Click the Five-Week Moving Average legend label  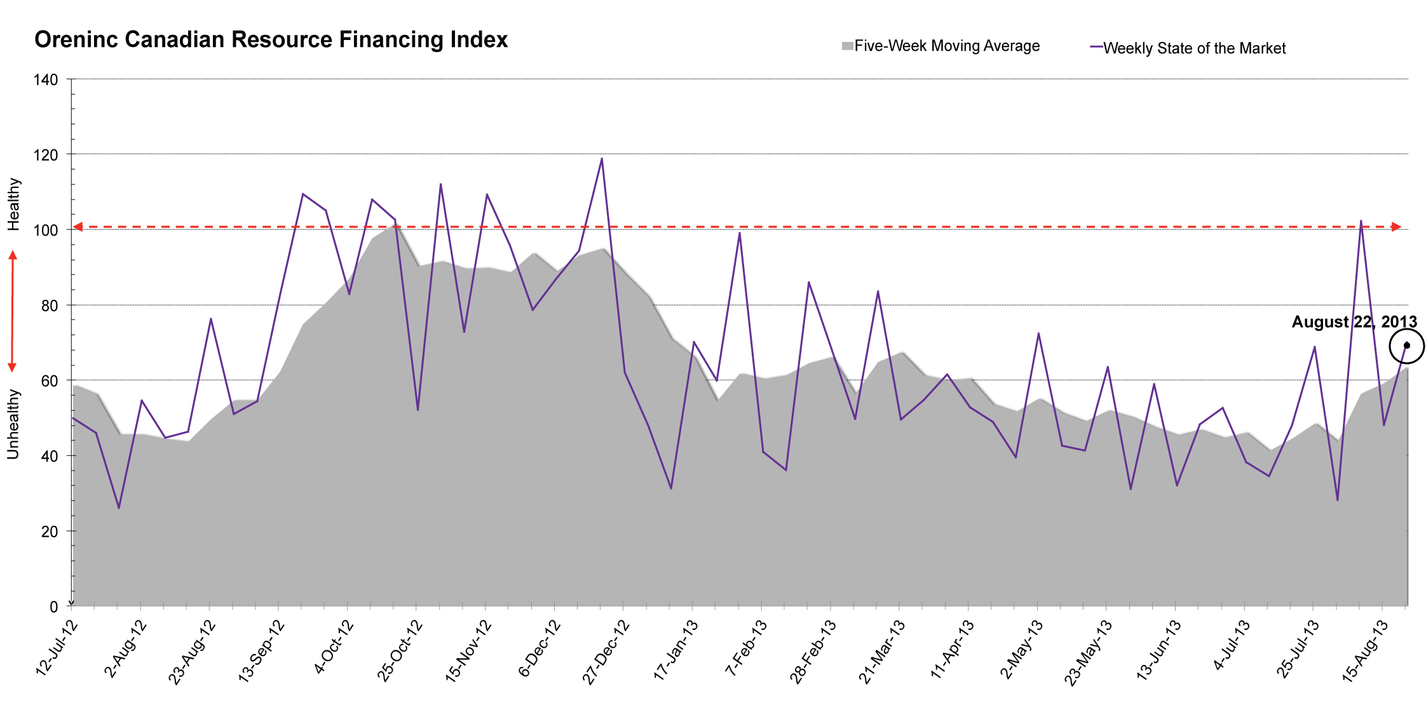tap(947, 46)
